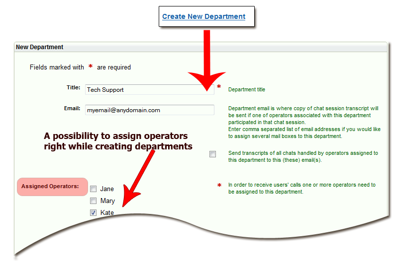Click the Email input field

[150, 110]
